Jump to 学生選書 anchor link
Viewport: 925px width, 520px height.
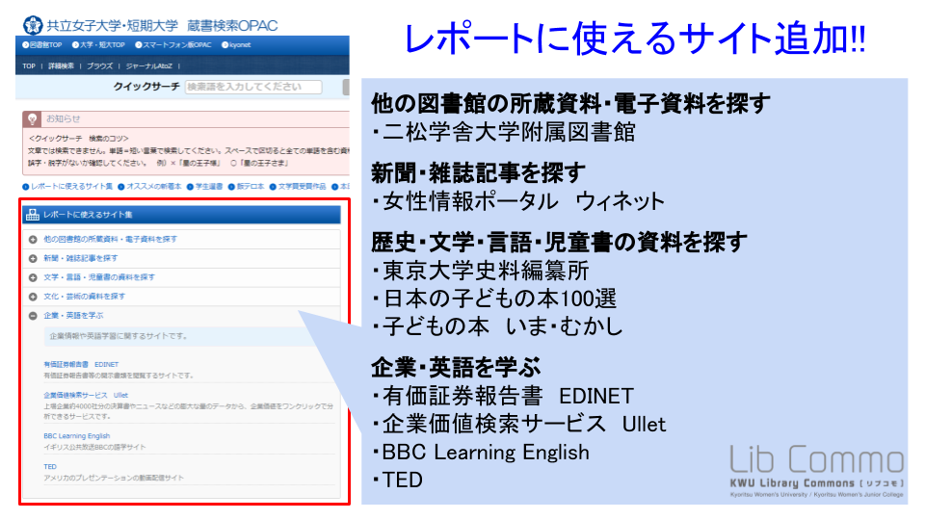tap(204, 186)
